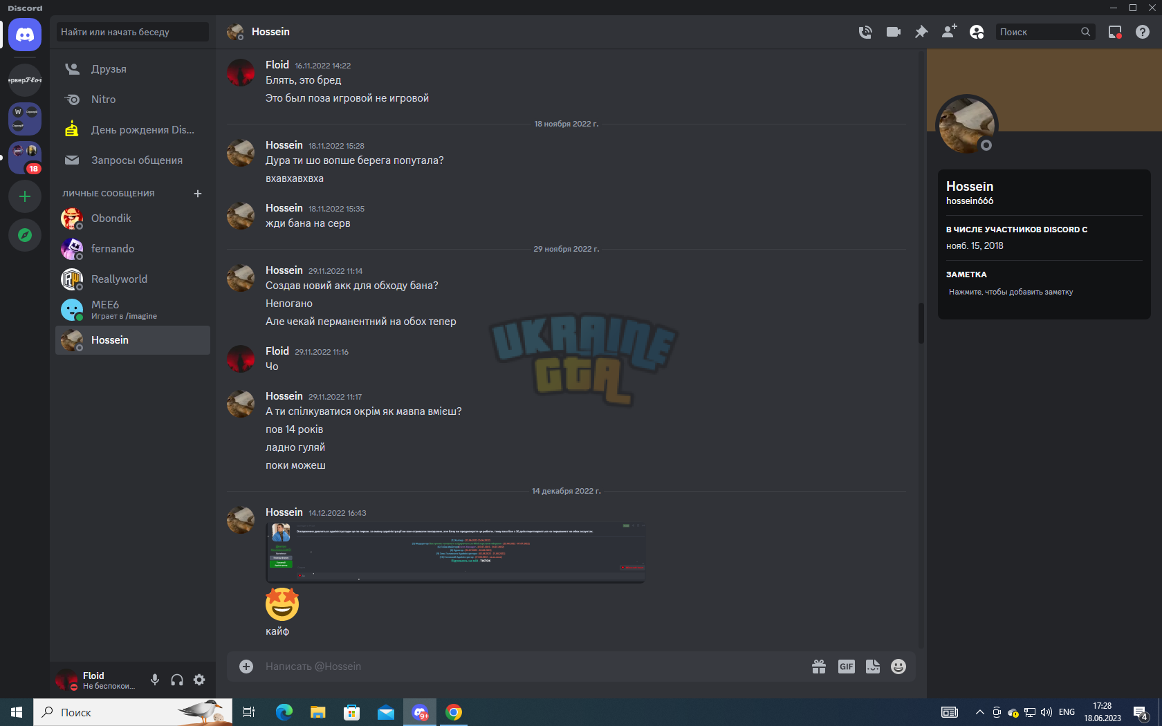Open the first server icon in sidebar
The width and height of the screenshot is (1162, 726).
25,80
